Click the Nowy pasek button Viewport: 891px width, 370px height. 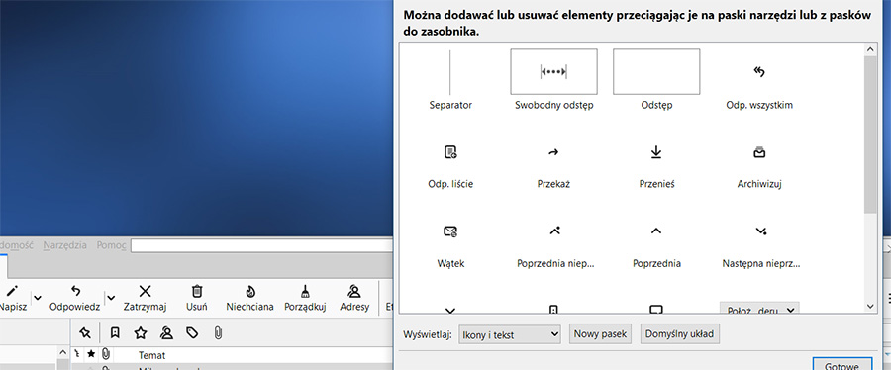pyautogui.click(x=600, y=333)
